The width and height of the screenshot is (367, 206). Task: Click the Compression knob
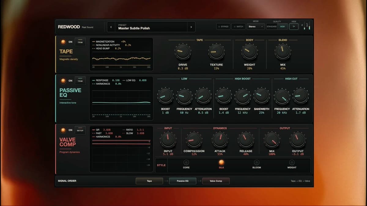[x=194, y=139]
